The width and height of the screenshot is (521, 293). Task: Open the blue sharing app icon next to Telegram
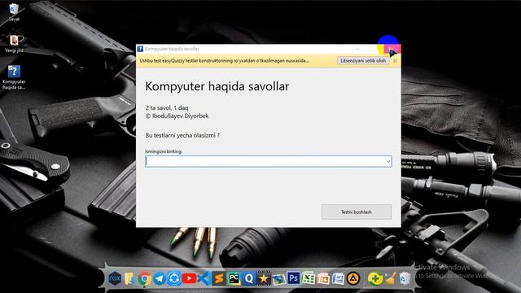pos(173,278)
